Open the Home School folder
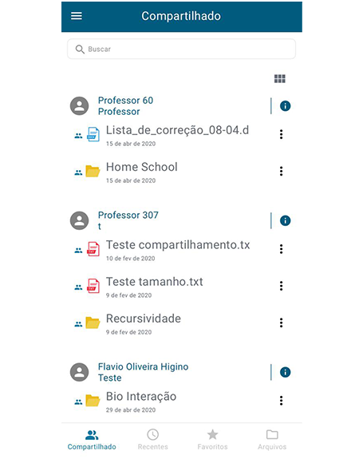 (x=141, y=167)
